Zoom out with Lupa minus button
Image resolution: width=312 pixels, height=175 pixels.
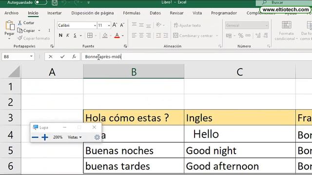[x=35, y=137]
